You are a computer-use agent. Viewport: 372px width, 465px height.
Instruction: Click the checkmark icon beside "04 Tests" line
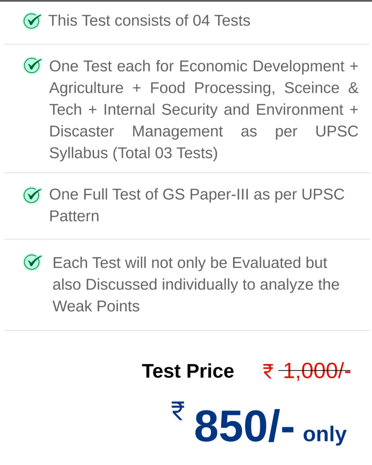click(x=32, y=21)
